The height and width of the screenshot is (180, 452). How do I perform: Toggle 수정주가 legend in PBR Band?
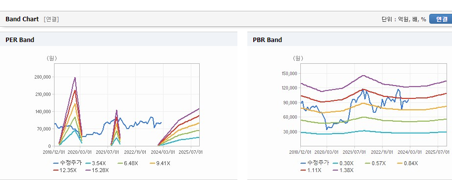coord(315,163)
